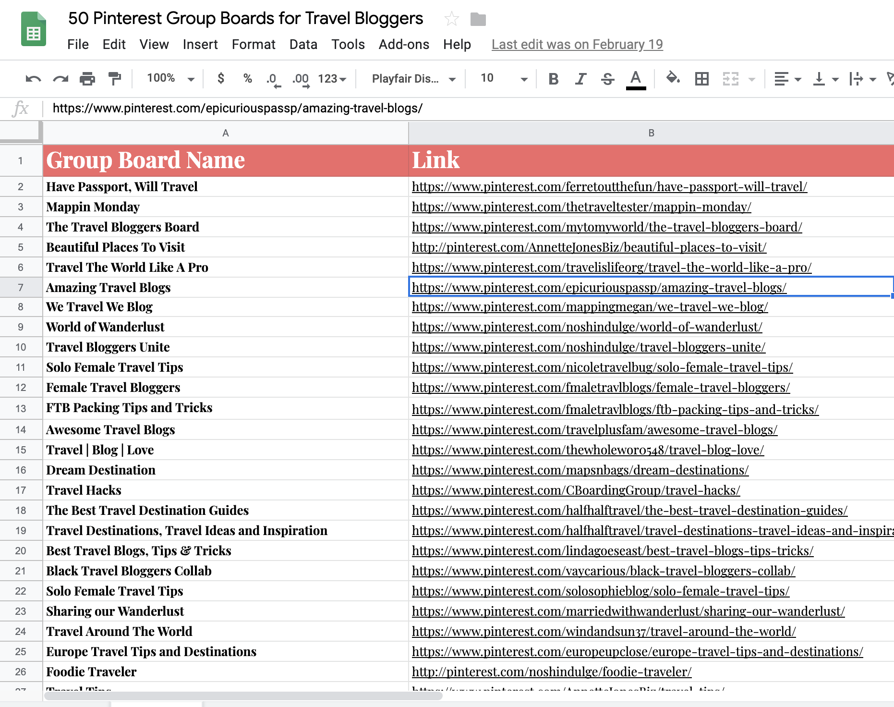
Task: Toggle italic formatting
Action: [x=581, y=78]
